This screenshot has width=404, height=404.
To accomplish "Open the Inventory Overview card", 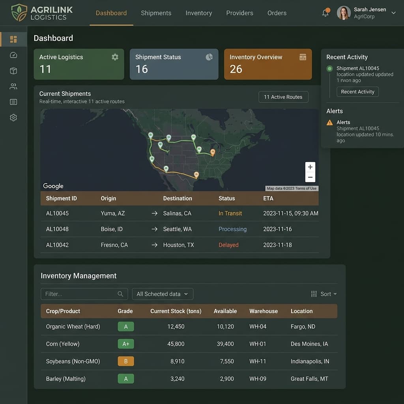I will (x=268, y=64).
